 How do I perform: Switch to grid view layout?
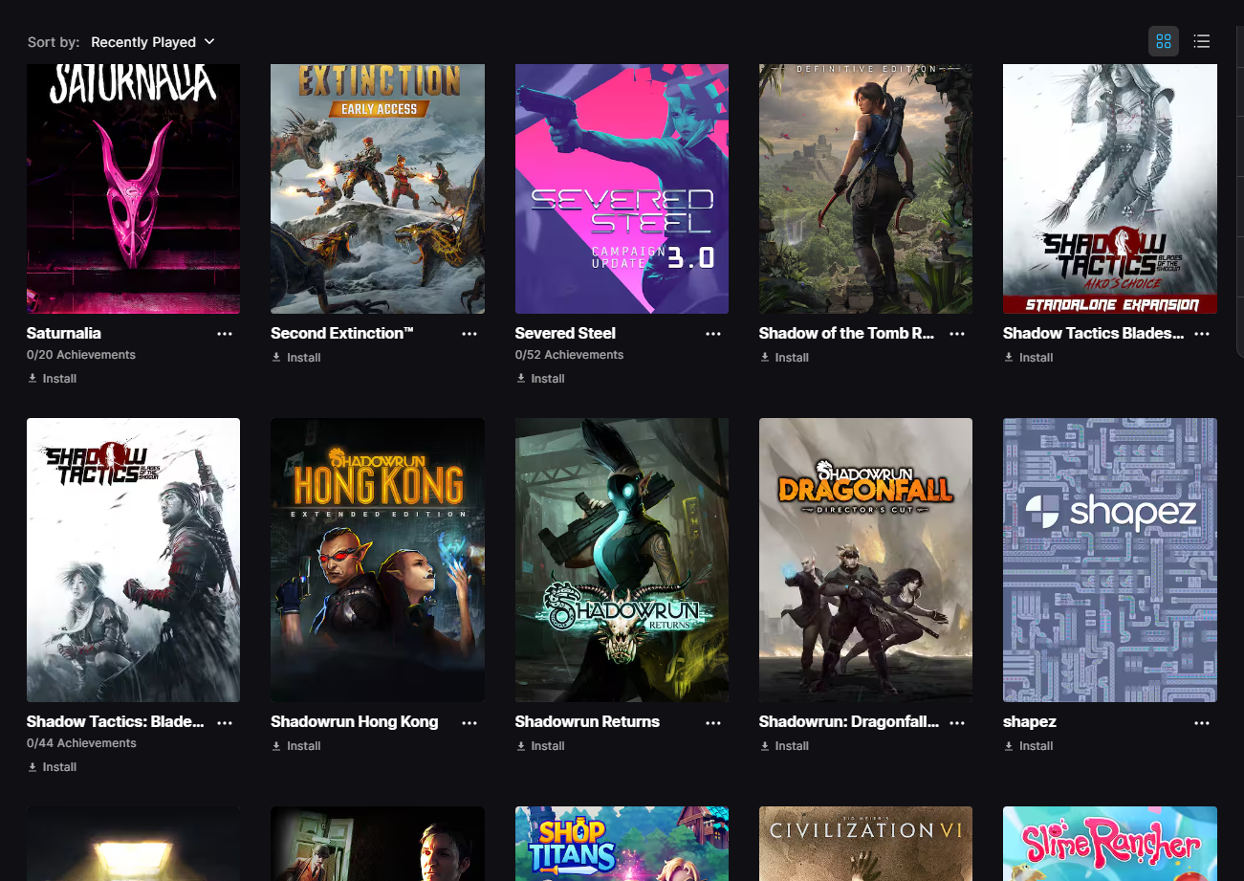[x=1164, y=41]
